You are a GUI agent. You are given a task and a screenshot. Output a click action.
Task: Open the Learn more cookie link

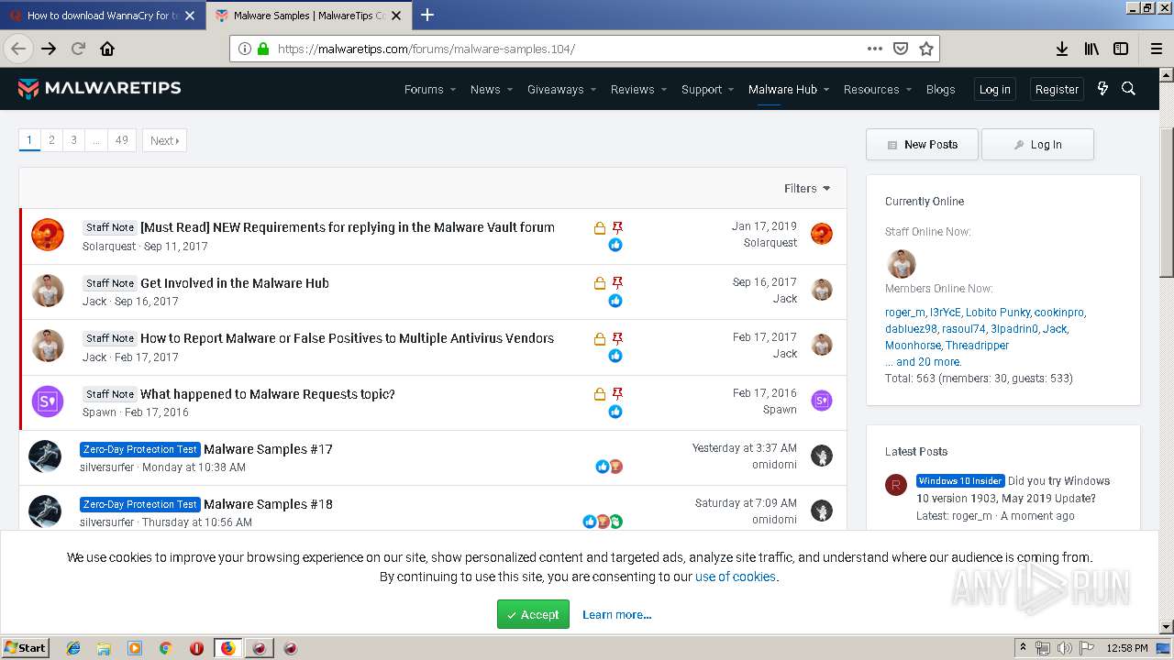pyautogui.click(x=617, y=614)
